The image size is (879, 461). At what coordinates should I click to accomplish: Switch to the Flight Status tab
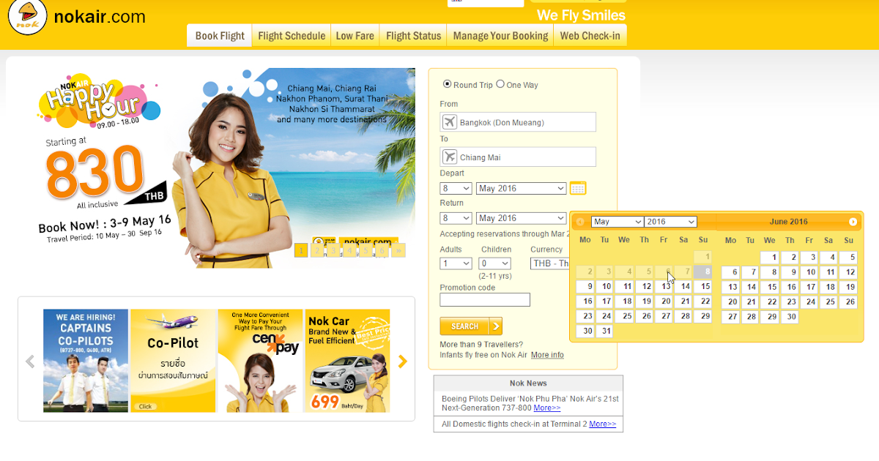click(412, 35)
